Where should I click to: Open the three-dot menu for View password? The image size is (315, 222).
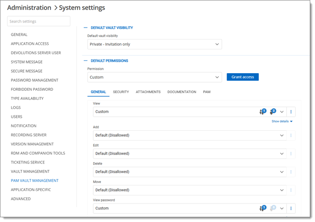pyautogui.click(x=291, y=208)
